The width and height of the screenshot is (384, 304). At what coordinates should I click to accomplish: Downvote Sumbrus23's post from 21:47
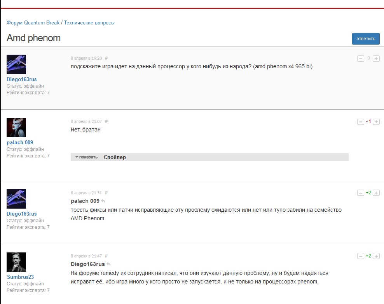(361, 256)
